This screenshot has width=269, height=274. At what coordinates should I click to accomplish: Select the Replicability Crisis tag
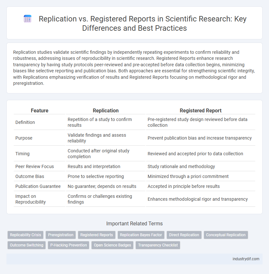pyautogui.click(x=25, y=235)
